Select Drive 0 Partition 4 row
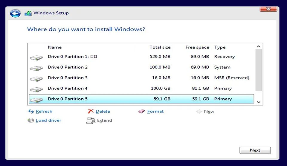The image size is (287, 166). coord(141,88)
